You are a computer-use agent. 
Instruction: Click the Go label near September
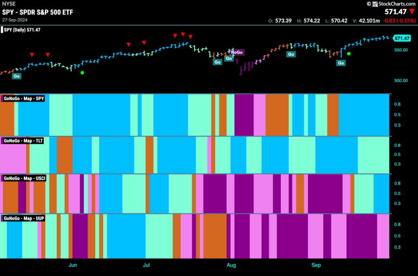pyautogui.click(x=341, y=63)
